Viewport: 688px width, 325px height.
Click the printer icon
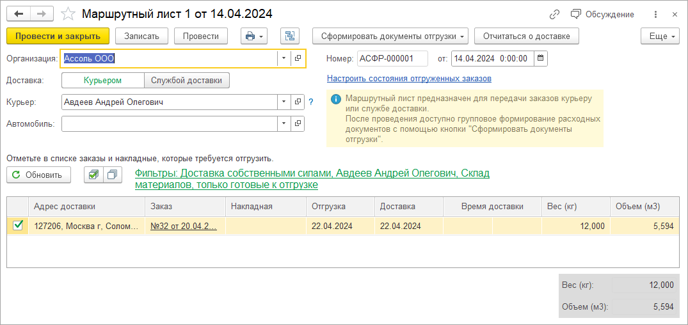click(x=250, y=36)
